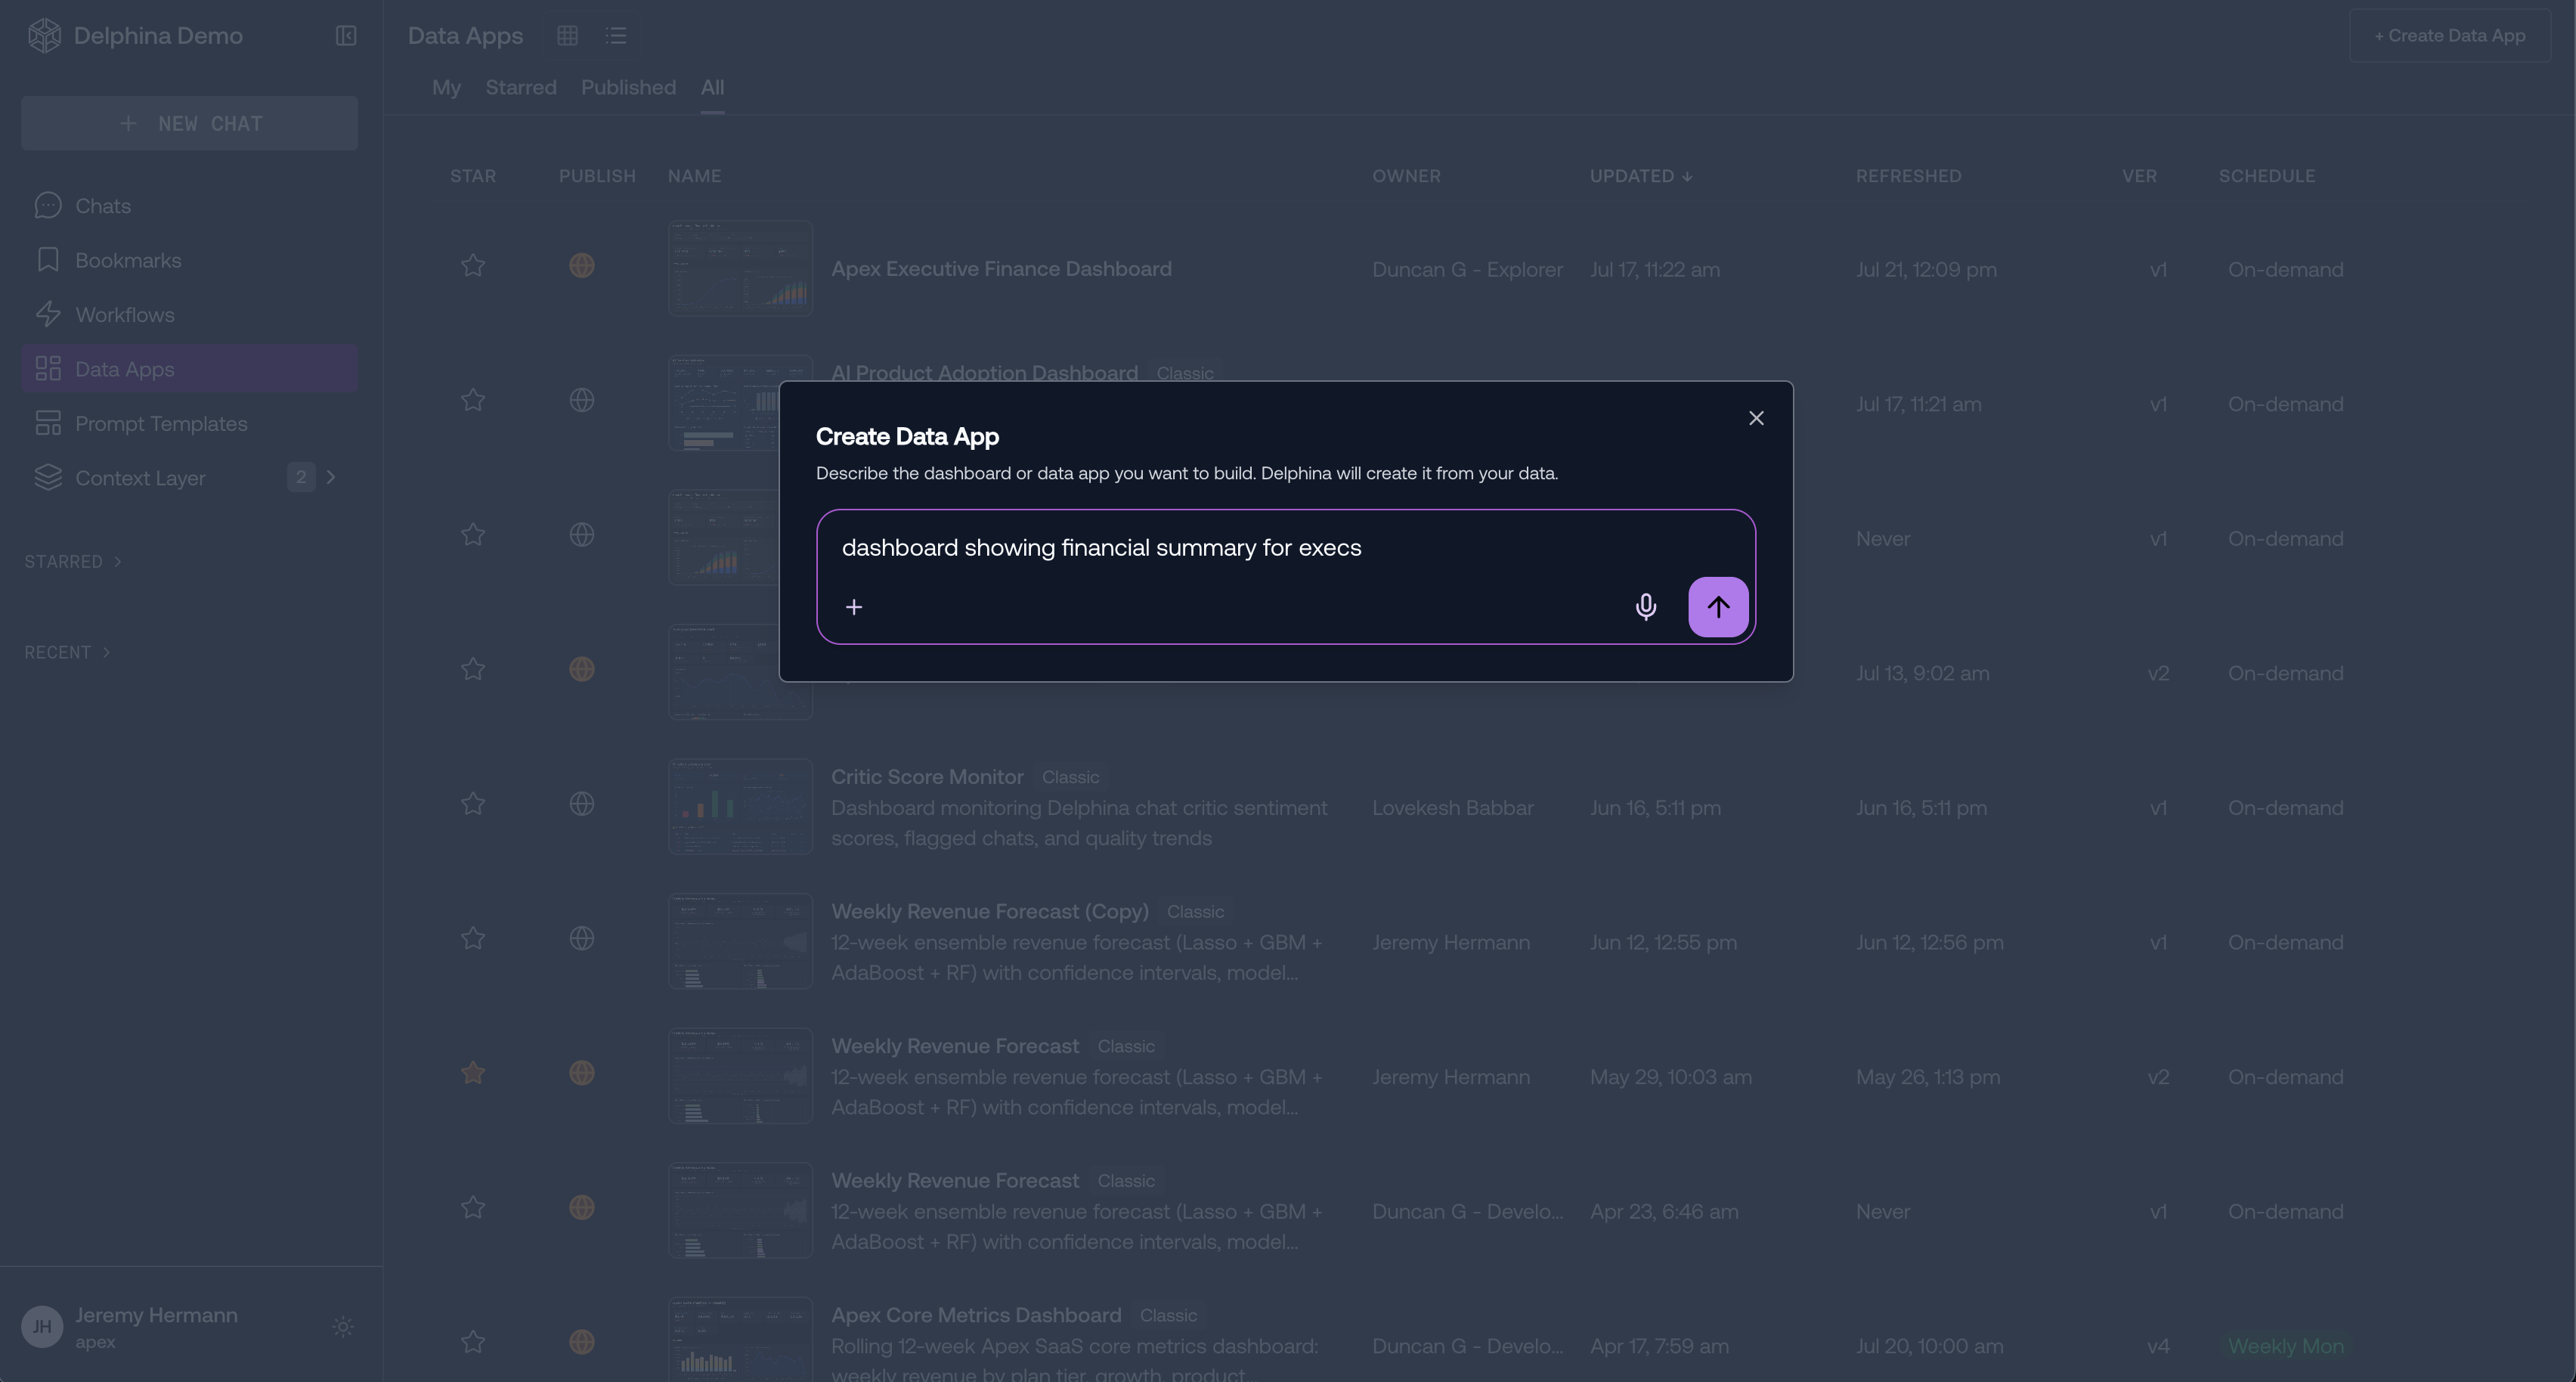This screenshot has width=2576, height=1382.
Task: Expand Context Layer chevron
Action: [331, 478]
